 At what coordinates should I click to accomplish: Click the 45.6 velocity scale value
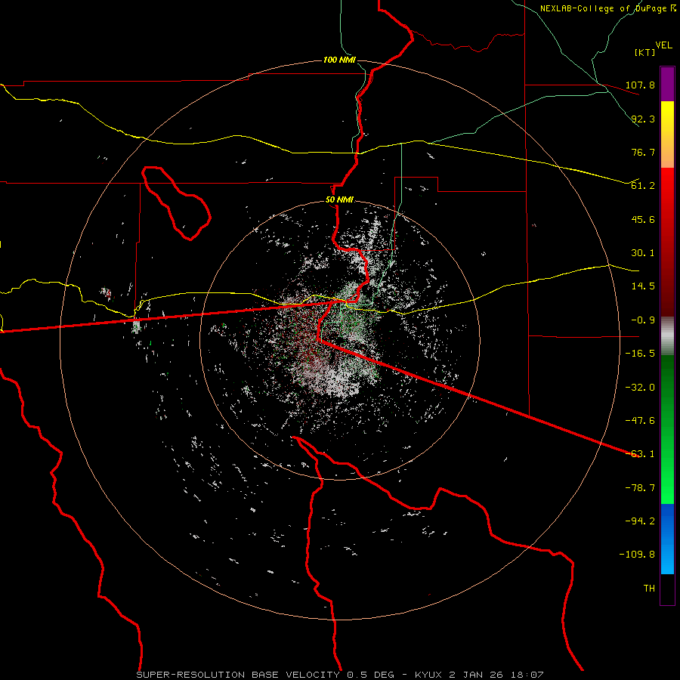[643, 219]
